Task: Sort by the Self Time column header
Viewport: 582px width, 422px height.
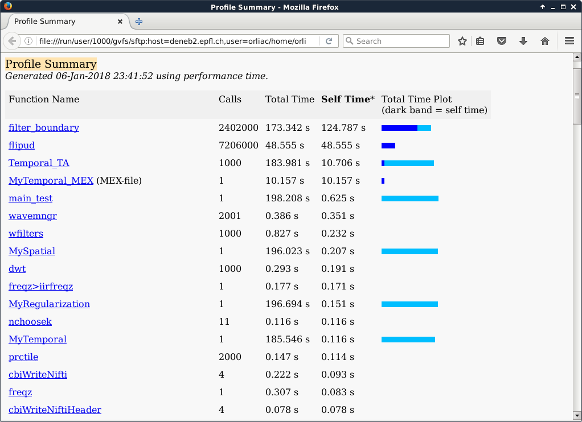Action: (x=345, y=100)
